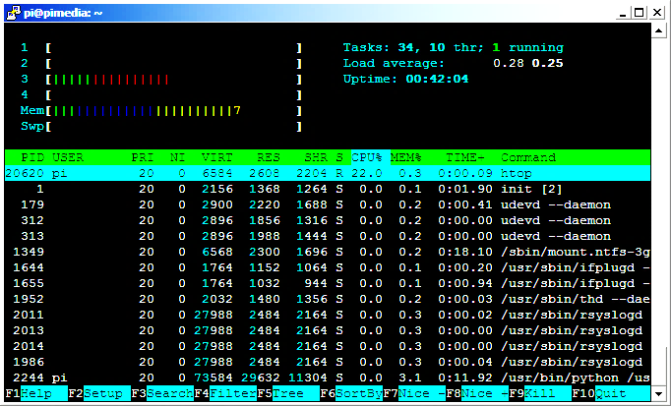Select rsyslogd row with PID 2014

(x=328, y=346)
